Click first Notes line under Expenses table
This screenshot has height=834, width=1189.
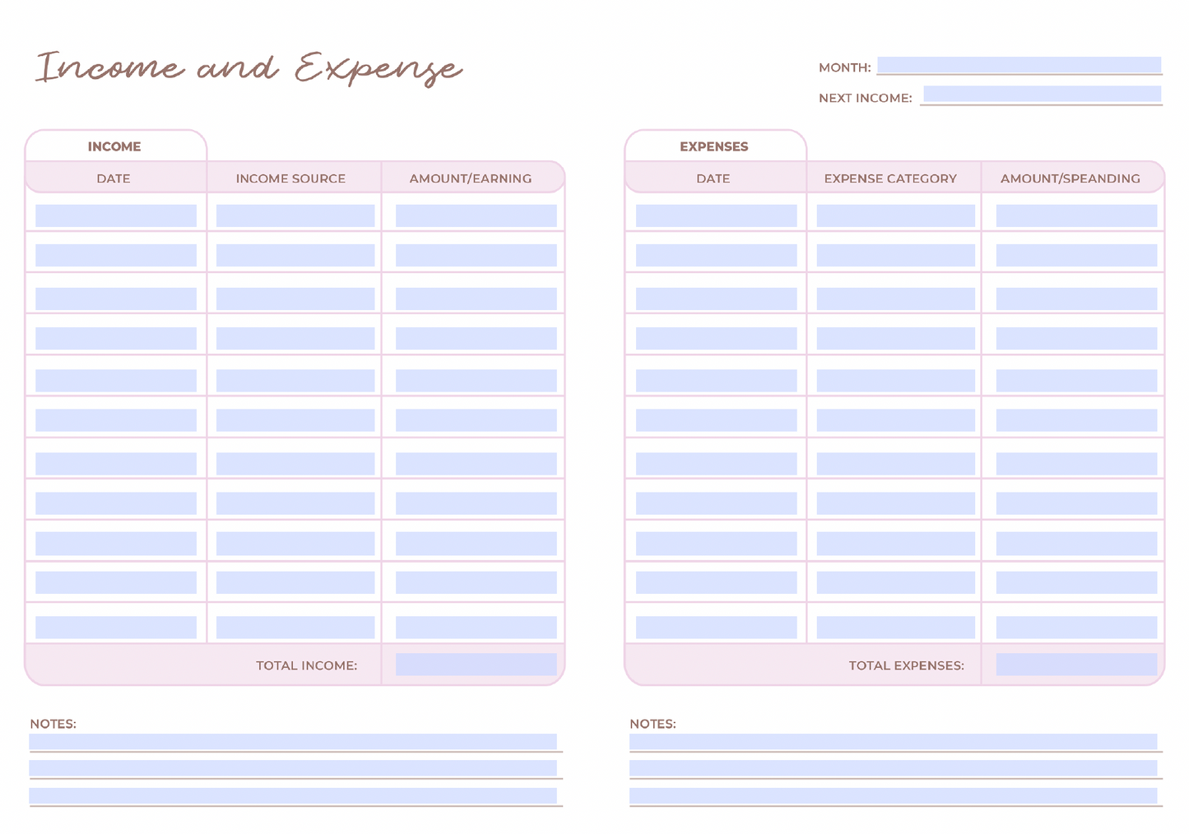tap(894, 742)
